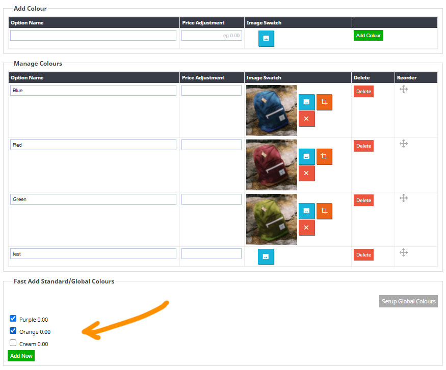Crop the Blue swatch image
This screenshot has width=446, height=370.
click(x=324, y=102)
